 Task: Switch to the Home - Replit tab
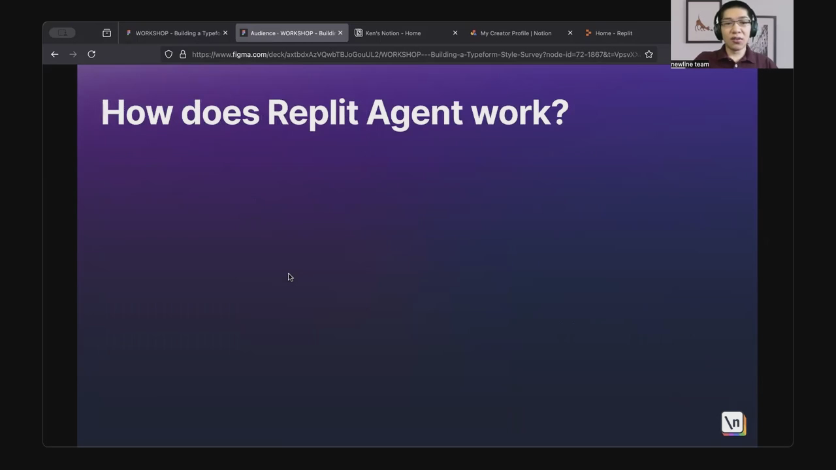614,33
